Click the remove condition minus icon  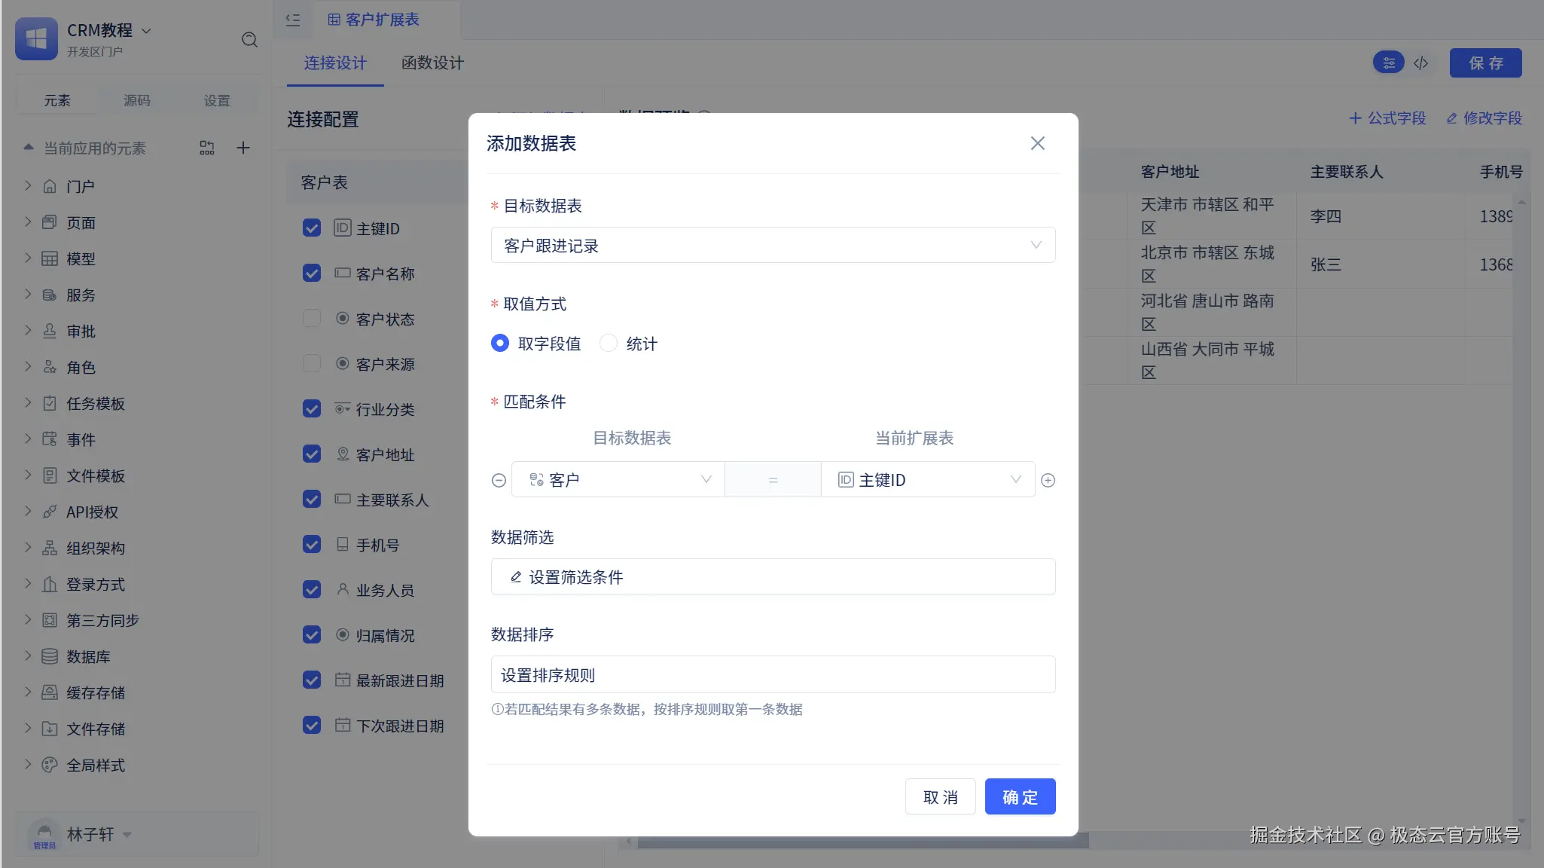coord(499,481)
